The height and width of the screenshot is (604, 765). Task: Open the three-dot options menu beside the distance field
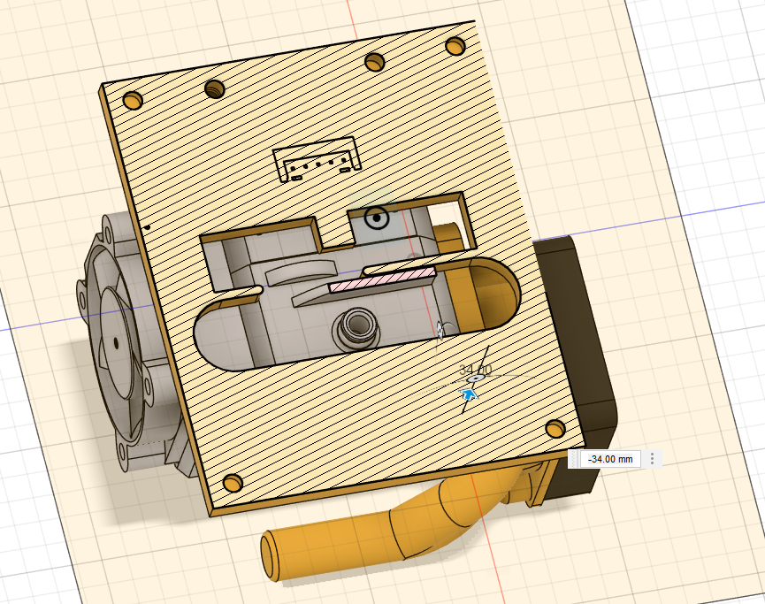coord(653,459)
